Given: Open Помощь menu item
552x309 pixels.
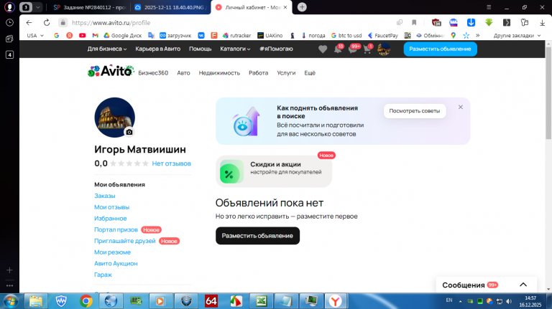Looking at the screenshot, I should tap(201, 49).
